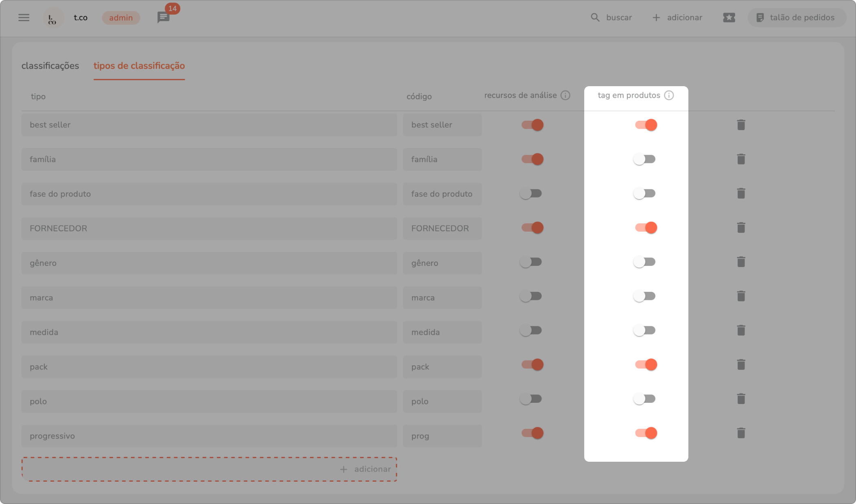Screen dimensions: 856x504
Task: Enable tag em produtos for família
Action: pyautogui.click(x=644, y=159)
